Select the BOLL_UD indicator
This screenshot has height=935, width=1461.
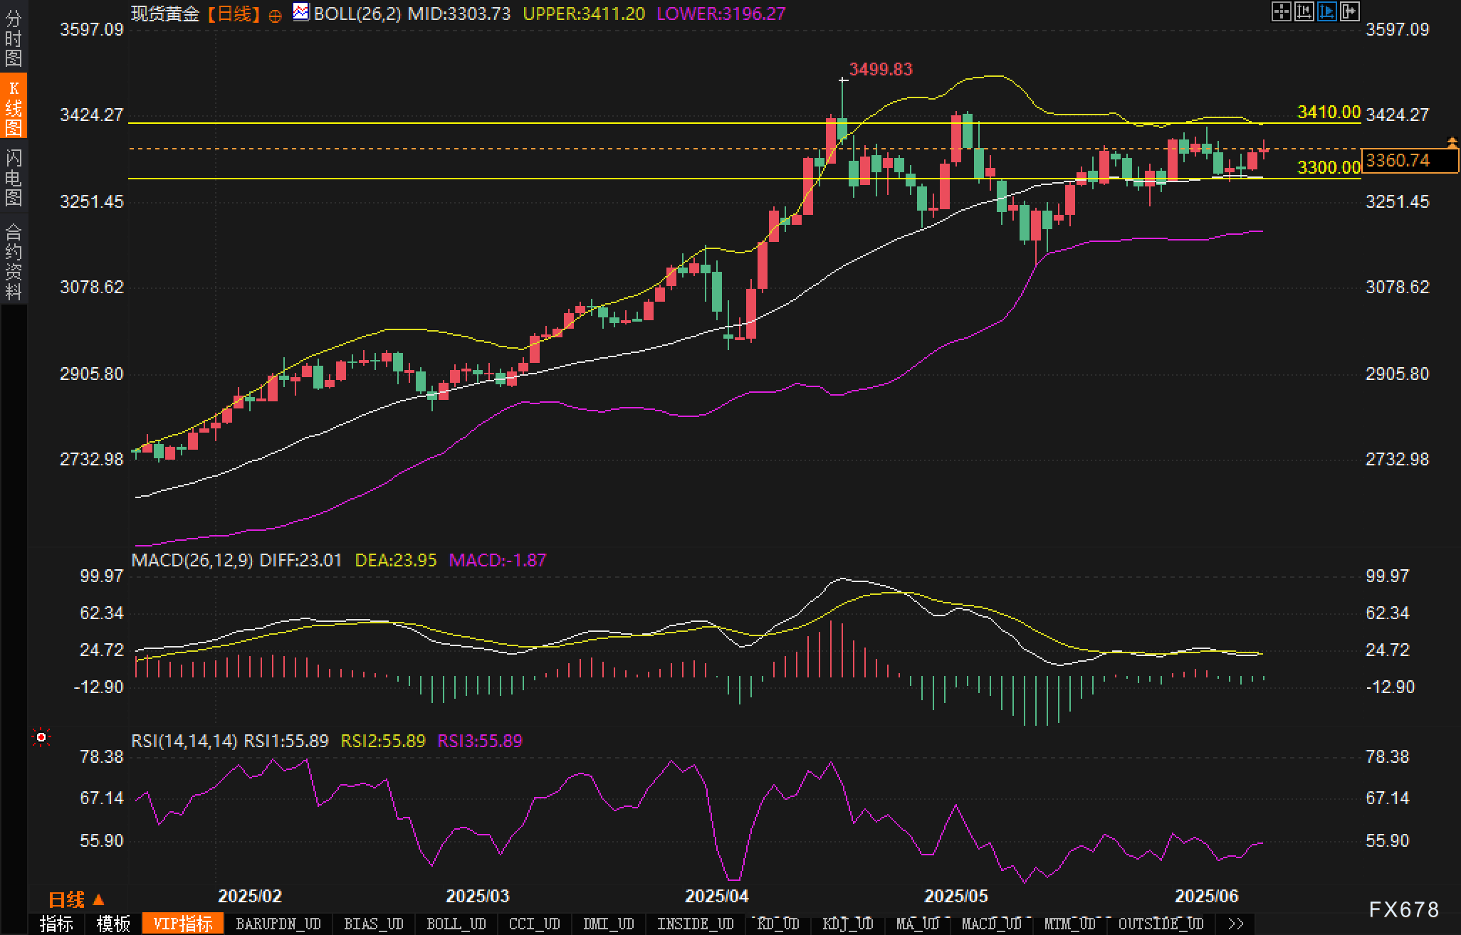point(456,924)
